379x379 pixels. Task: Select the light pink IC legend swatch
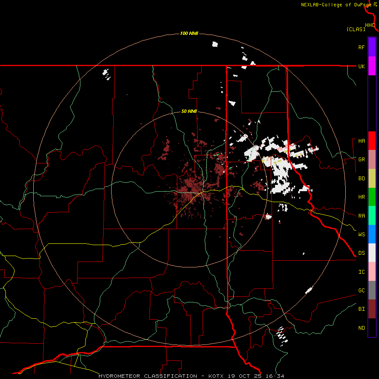(x=372, y=272)
